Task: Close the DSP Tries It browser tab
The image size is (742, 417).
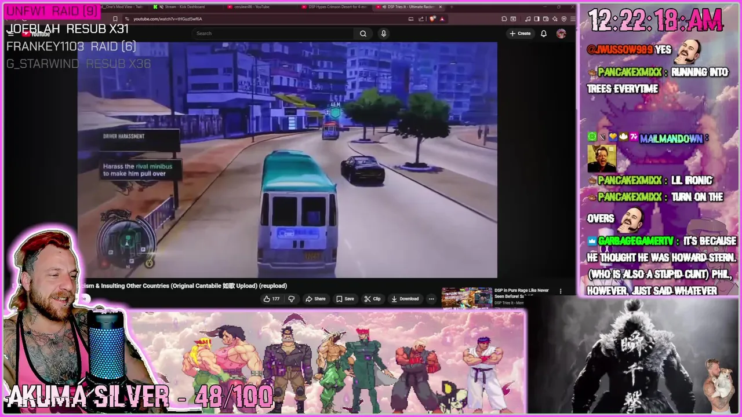Action: click(x=441, y=7)
